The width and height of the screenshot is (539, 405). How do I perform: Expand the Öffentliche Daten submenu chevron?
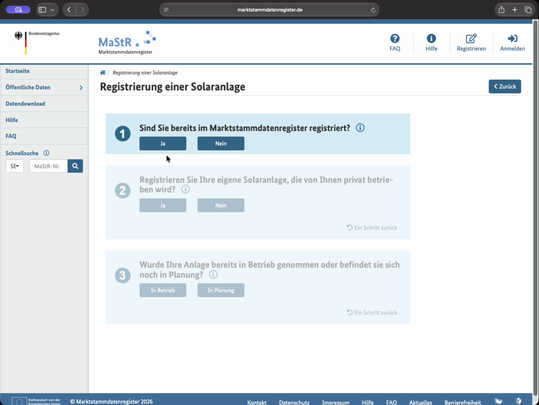[81, 88]
